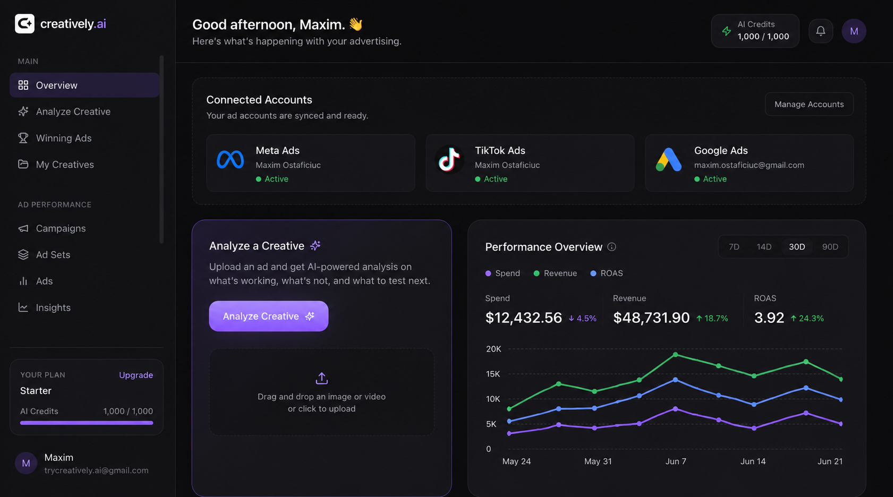893x497 pixels.
Task: Click the trycreatively.ai@gmail.com email text
Action: (x=96, y=470)
